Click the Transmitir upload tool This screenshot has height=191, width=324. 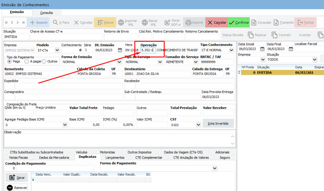[x=283, y=22]
